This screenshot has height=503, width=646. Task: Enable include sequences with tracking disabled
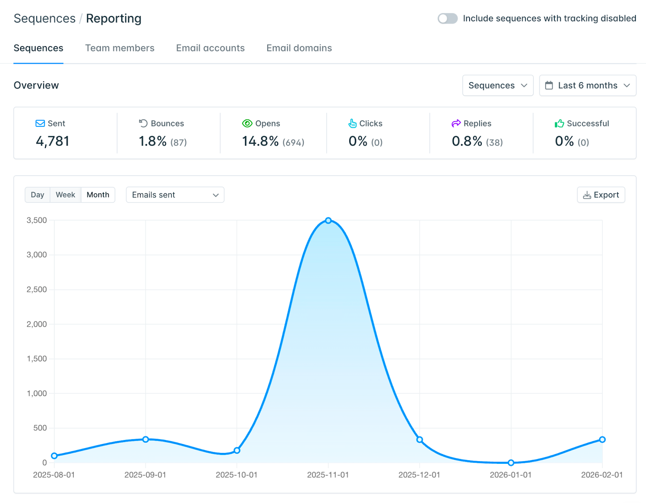[447, 19]
